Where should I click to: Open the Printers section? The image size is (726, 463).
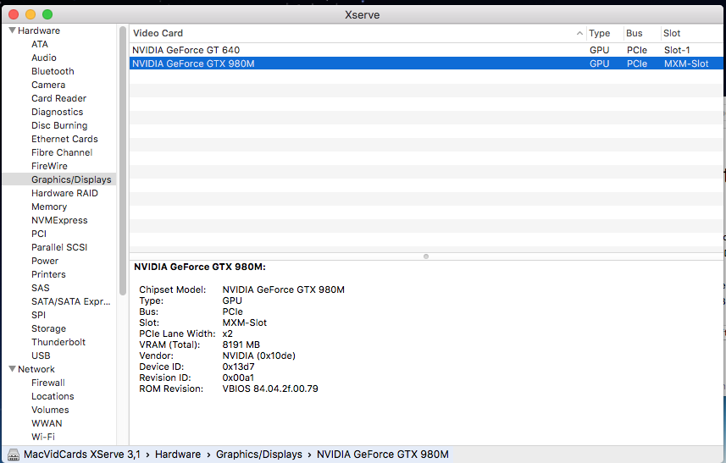pyautogui.click(x=48, y=274)
